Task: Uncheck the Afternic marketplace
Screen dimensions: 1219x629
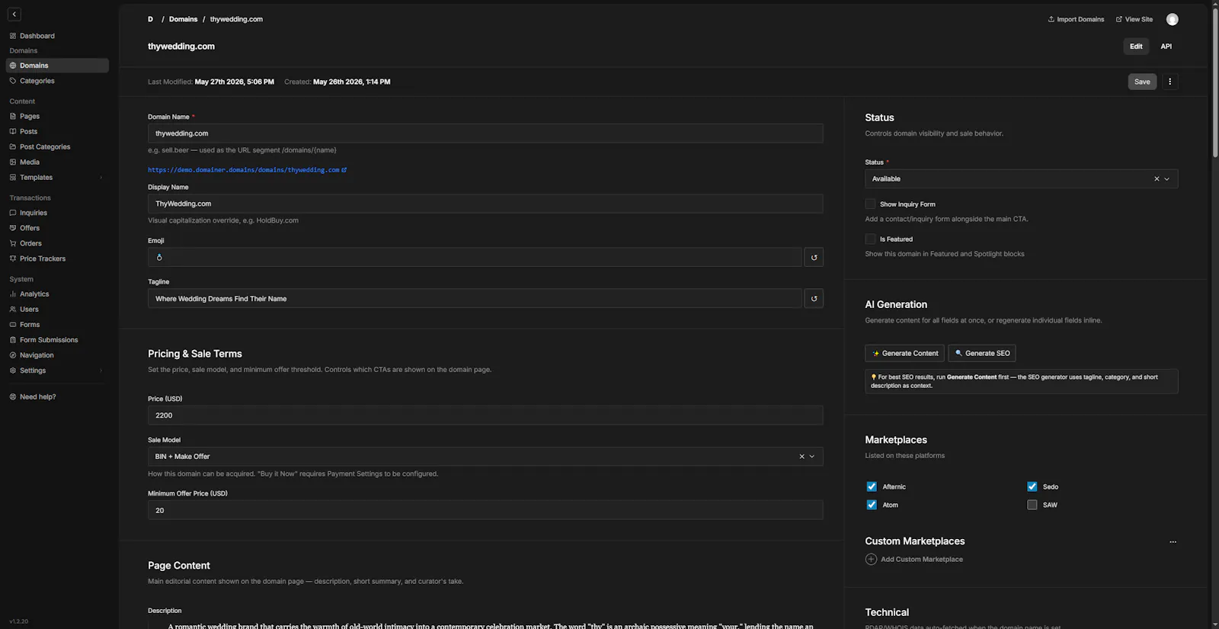Action: click(x=872, y=486)
